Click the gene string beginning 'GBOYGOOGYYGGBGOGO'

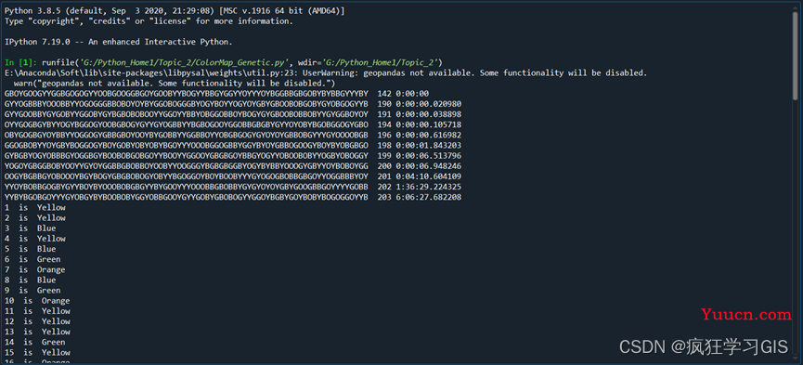point(187,93)
